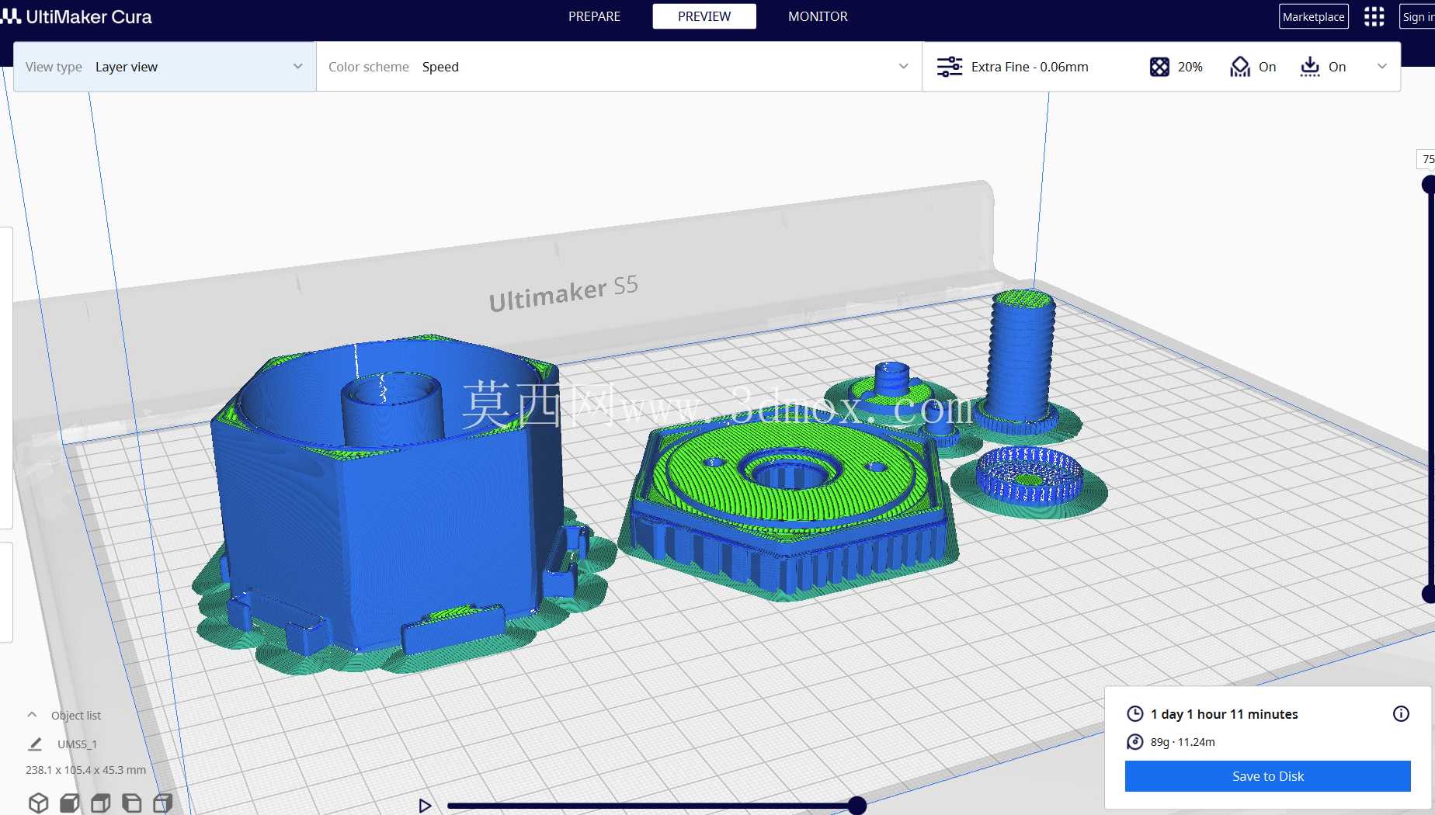This screenshot has height=815, width=1435.
Task: Click the 20% infill value
Action: [1190, 67]
